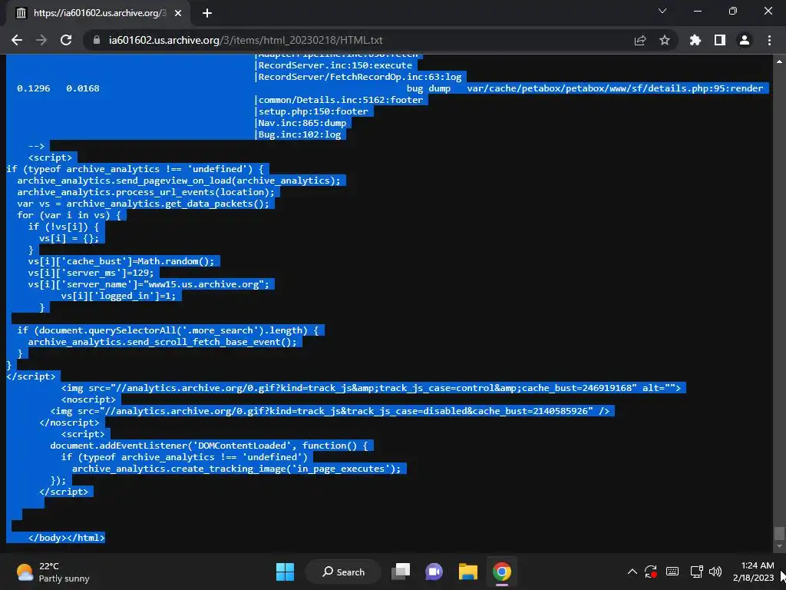Open the weather widget showing 22°C
Image resolution: width=786 pixels, height=590 pixels.
pyautogui.click(x=53, y=572)
